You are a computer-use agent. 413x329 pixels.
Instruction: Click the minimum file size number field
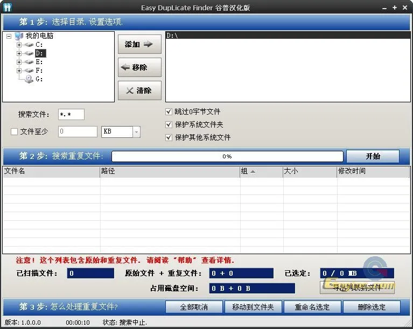pos(78,131)
